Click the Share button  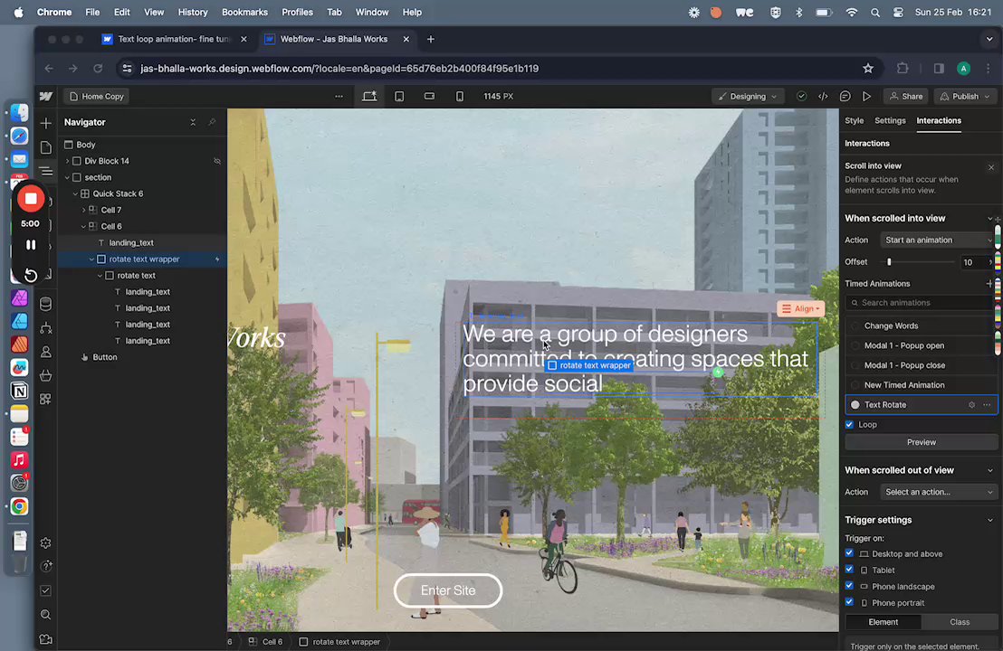coord(906,97)
